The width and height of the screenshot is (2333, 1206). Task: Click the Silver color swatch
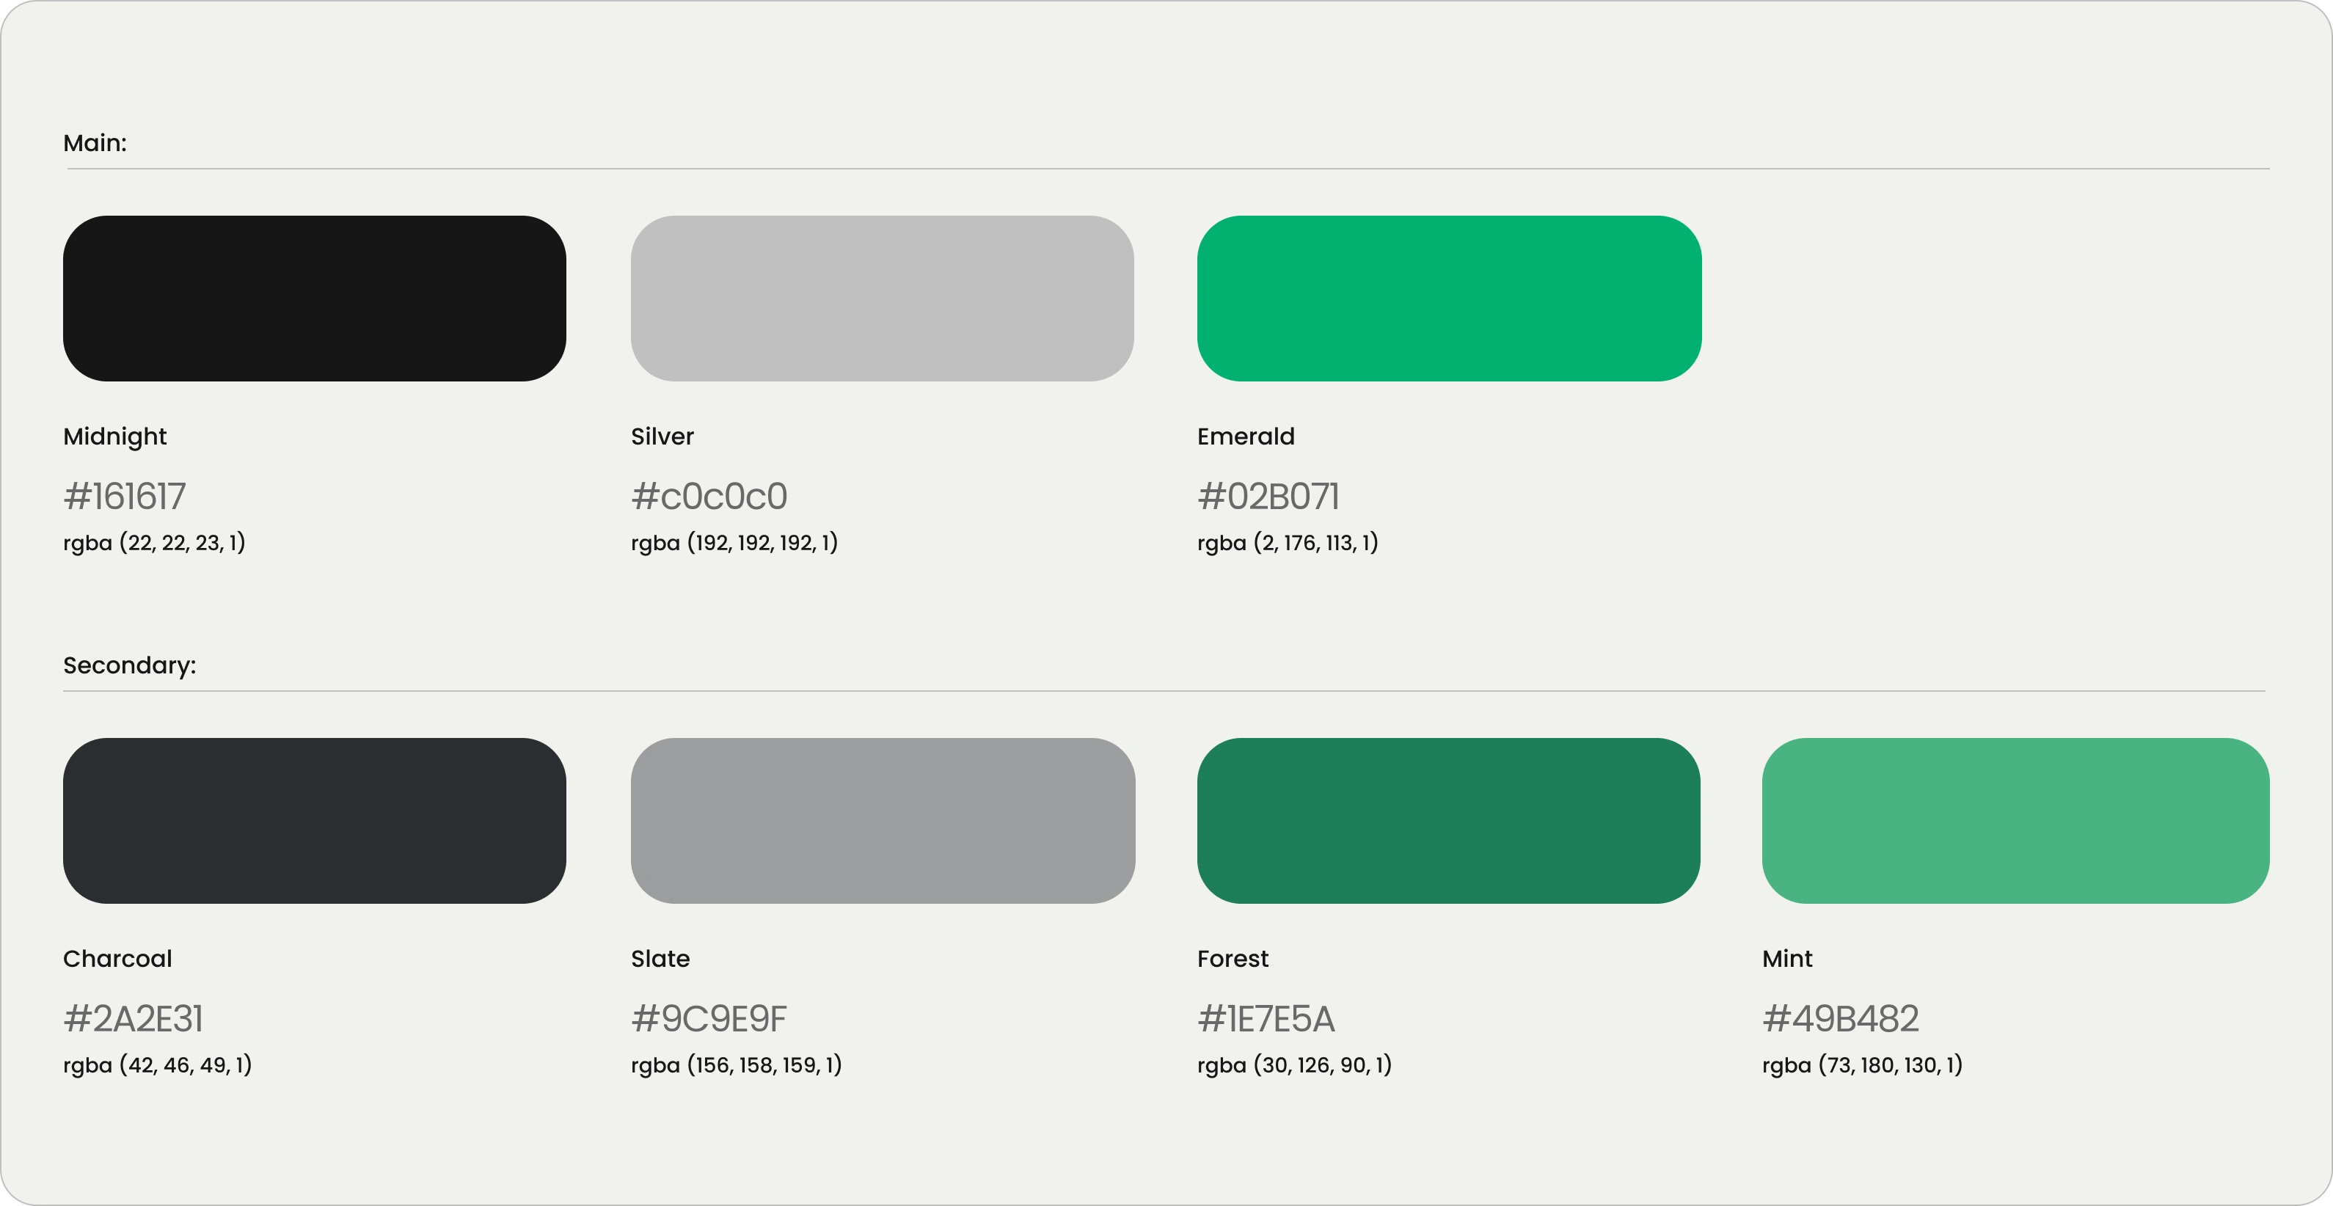882,298
